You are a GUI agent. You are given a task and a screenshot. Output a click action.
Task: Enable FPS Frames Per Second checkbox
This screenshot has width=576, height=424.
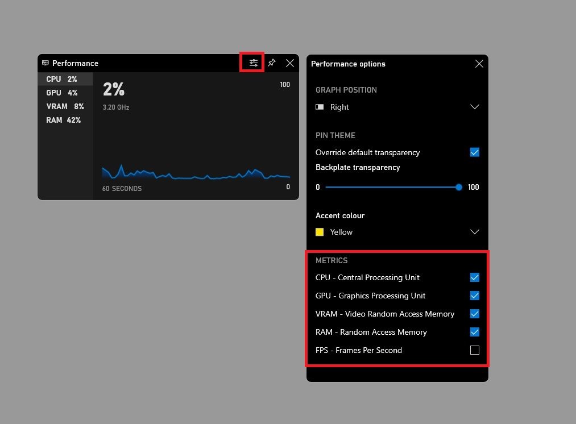coord(475,350)
